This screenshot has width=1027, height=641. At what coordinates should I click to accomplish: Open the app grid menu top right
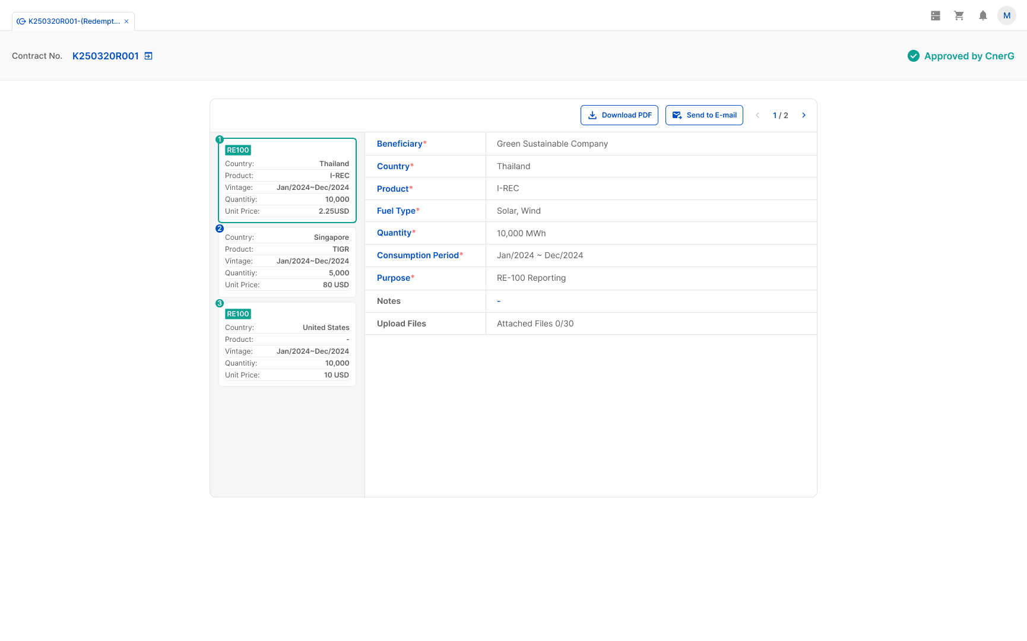click(x=935, y=15)
